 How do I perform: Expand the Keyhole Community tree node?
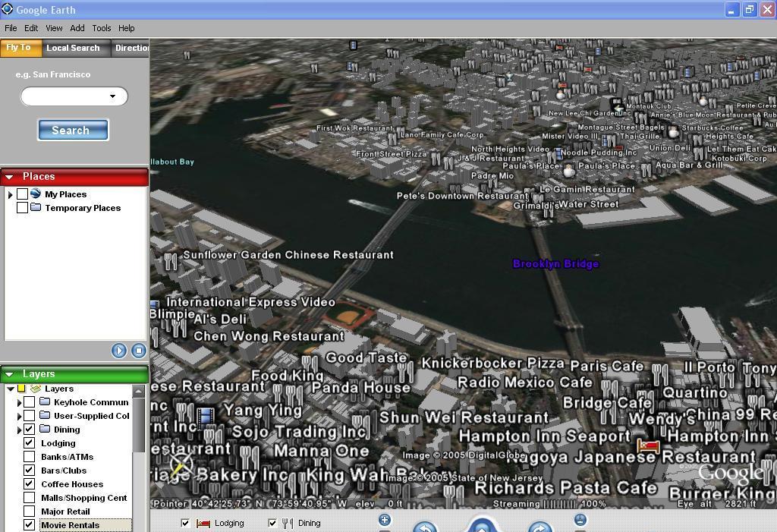pos(19,402)
